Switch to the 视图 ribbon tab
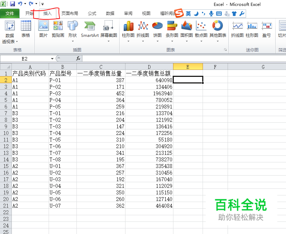The height and width of the screenshot is (234, 286). click(x=146, y=13)
